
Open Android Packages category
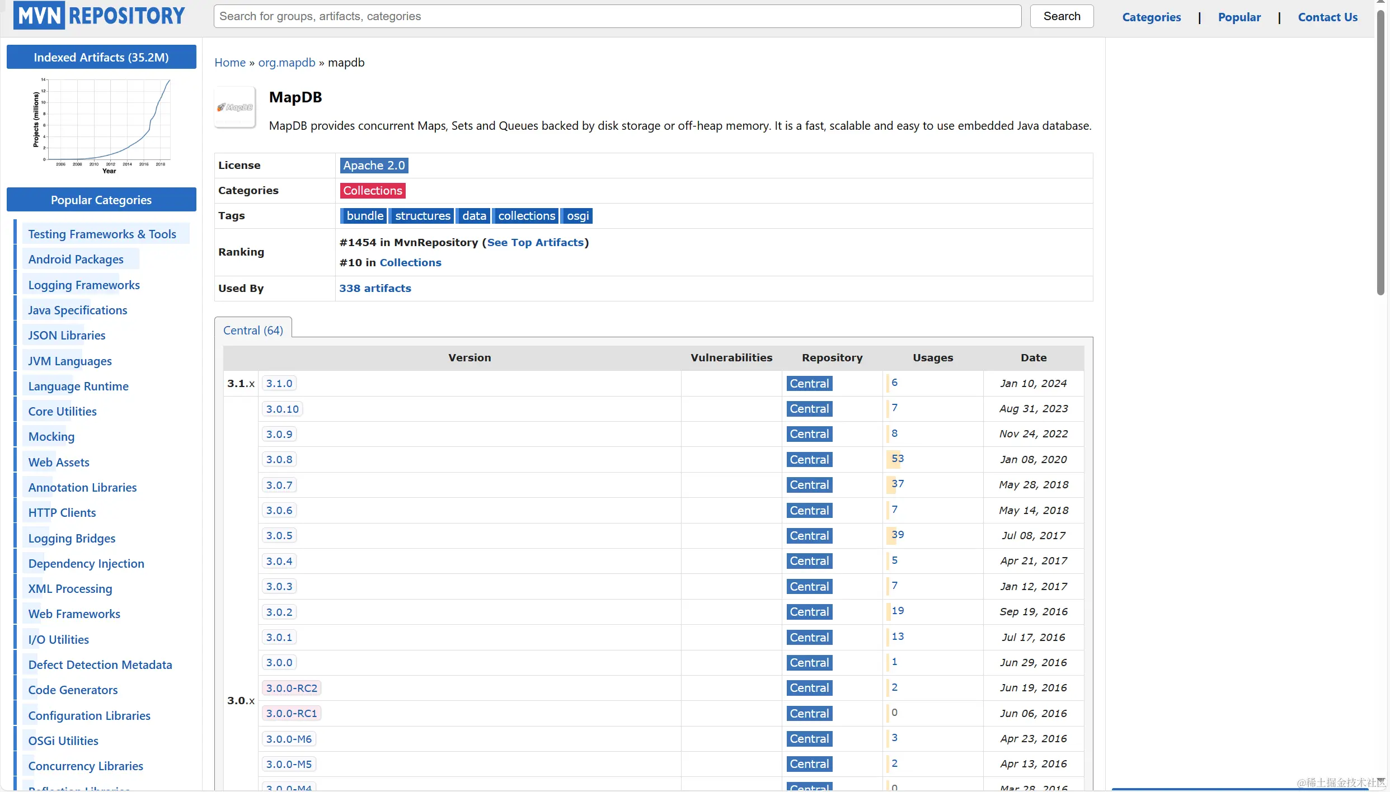pos(76,260)
